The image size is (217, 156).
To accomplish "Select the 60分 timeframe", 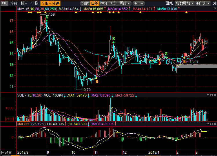I will pos(103,3).
